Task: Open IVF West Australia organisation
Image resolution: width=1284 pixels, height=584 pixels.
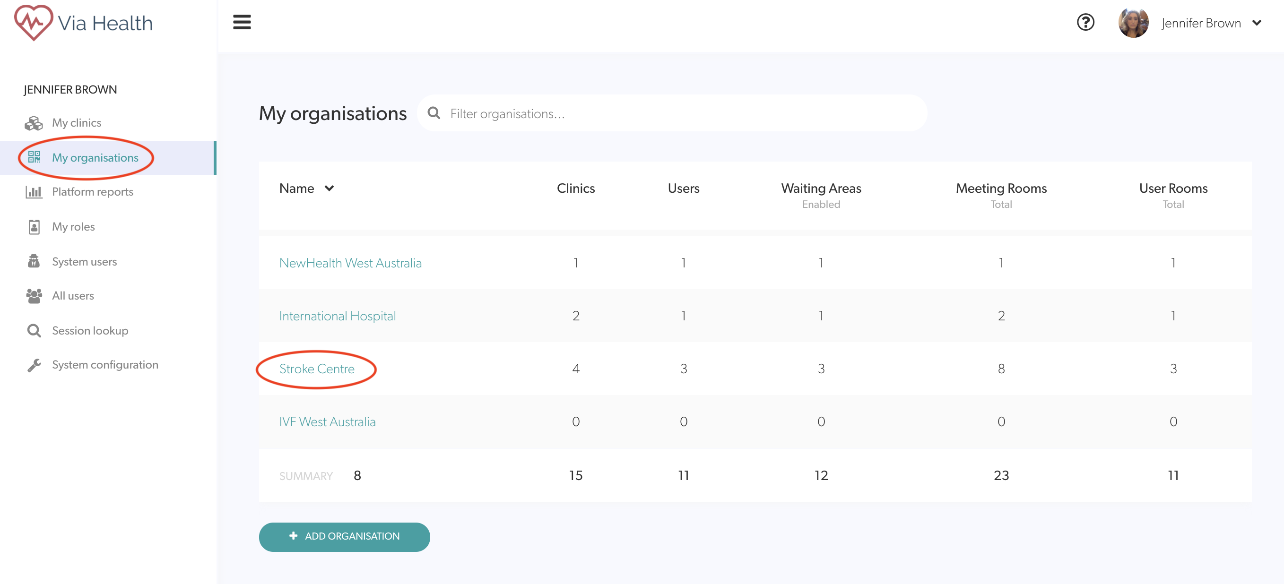Action: click(x=327, y=422)
